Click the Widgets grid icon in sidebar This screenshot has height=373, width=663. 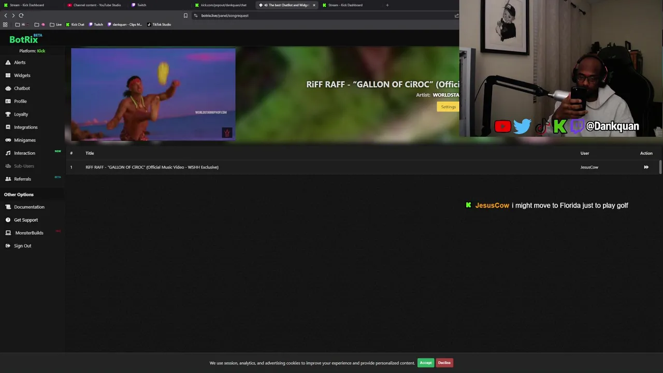coord(8,75)
